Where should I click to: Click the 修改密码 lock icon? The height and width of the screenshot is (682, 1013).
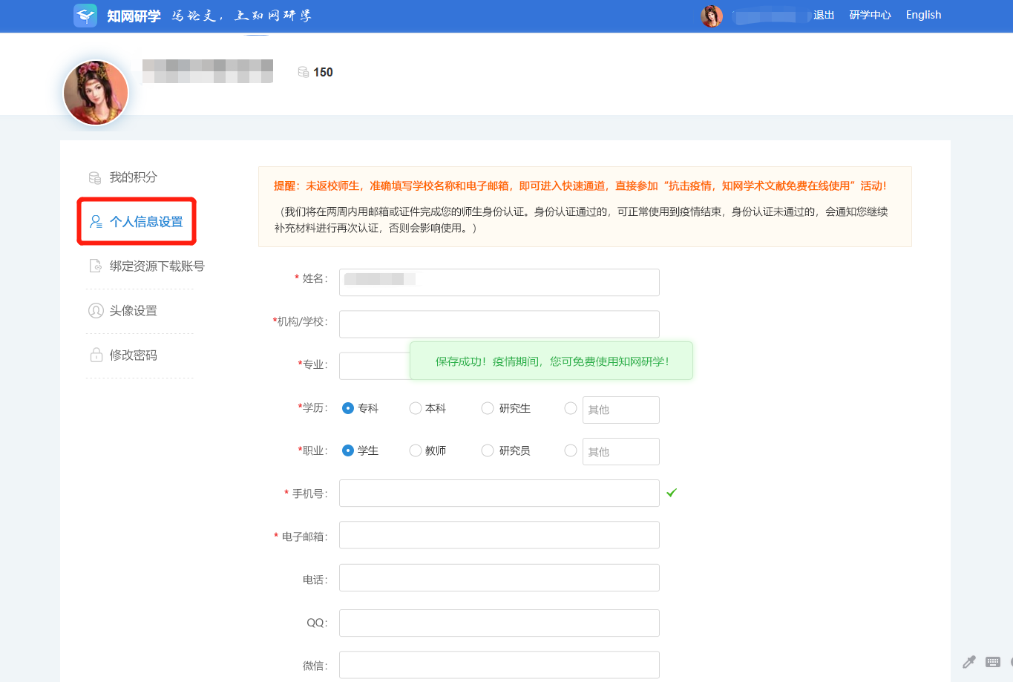pos(96,355)
